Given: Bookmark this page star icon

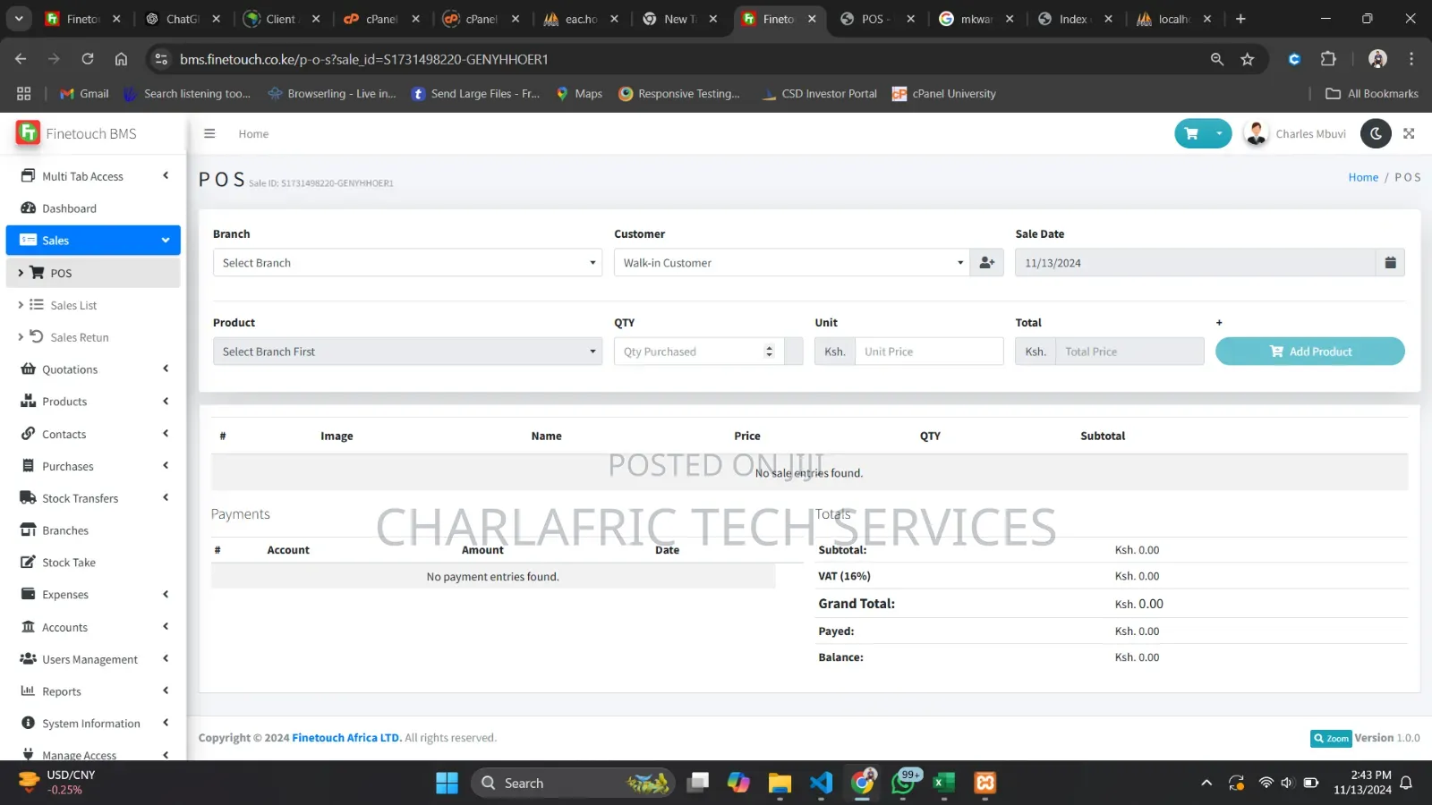Looking at the screenshot, I should click(x=1248, y=59).
